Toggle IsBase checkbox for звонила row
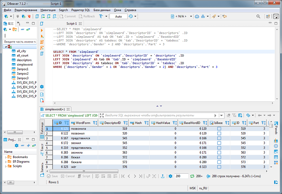282x194 pixels. click(x=219, y=153)
